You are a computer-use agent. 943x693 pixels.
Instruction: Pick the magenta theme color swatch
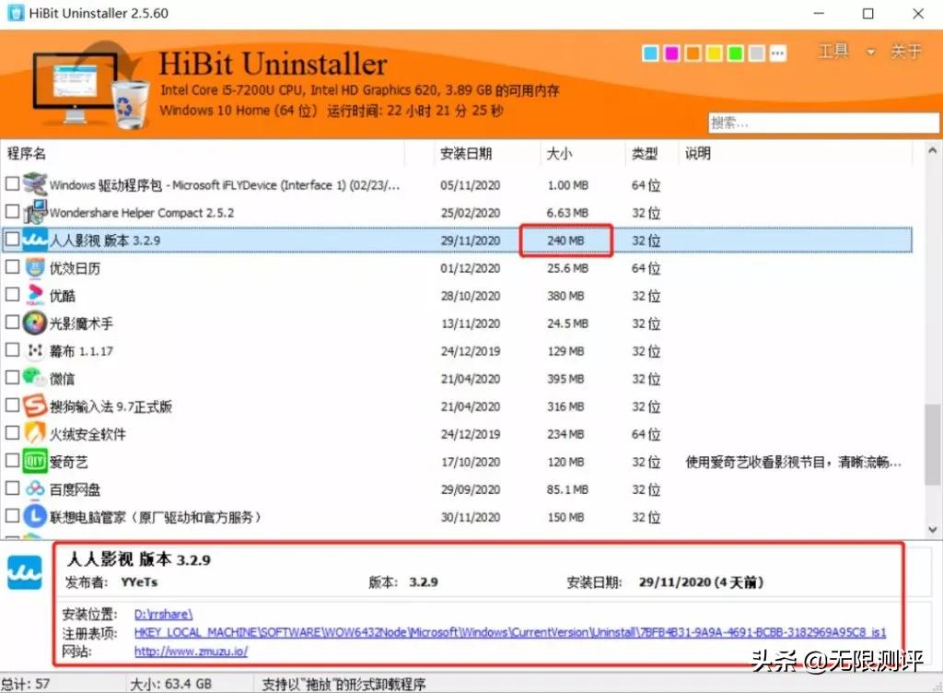pos(671,53)
